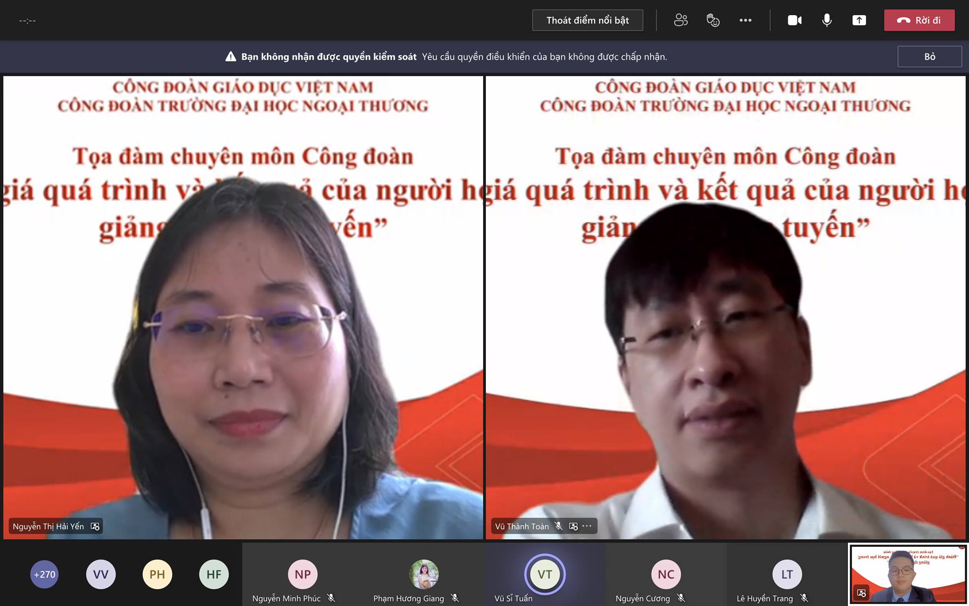The image size is (969, 606).
Task: Toggle the microphone mute
Action: pyautogui.click(x=827, y=20)
